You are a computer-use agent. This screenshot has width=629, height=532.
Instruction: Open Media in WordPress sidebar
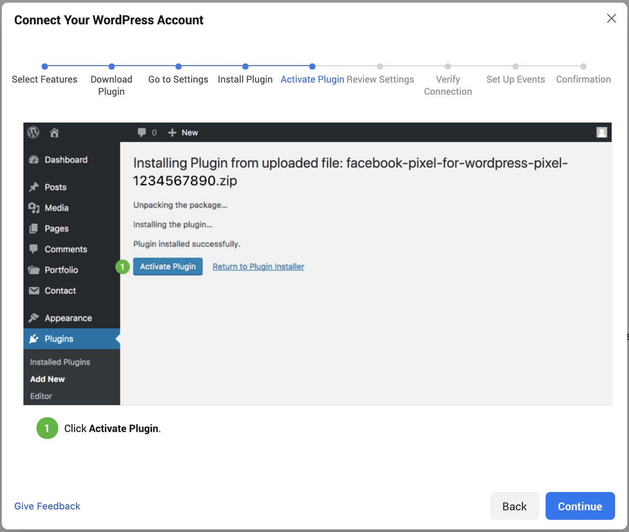pos(72,208)
